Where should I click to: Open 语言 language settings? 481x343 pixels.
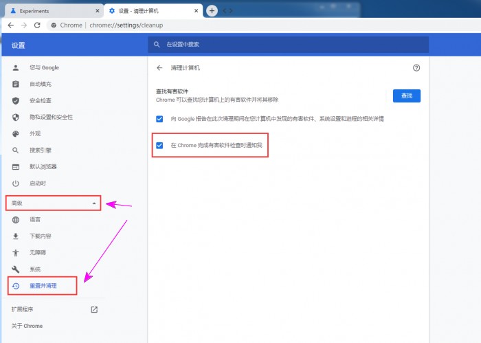(x=35, y=220)
